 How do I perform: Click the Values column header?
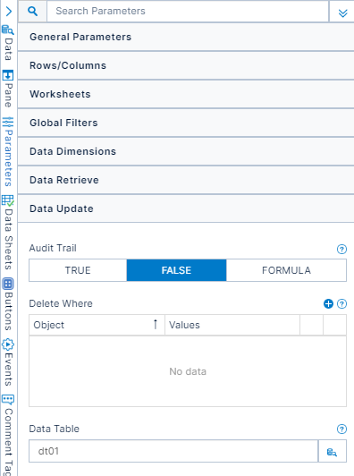[232, 325]
